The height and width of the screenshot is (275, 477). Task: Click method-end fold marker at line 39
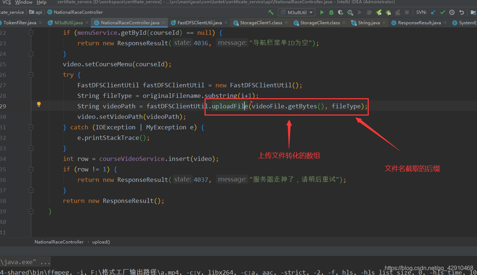(x=31, y=211)
